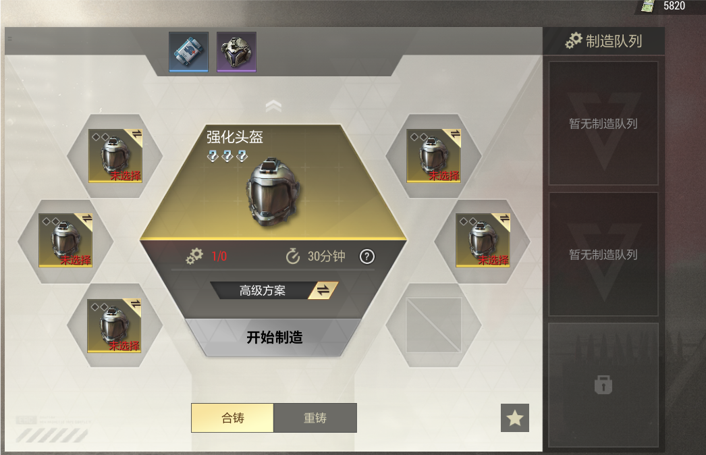This screenshot has width=706, height=455.
Task: Open the first 暂无制造队列 queue slot
Action: tap(603, 124)
